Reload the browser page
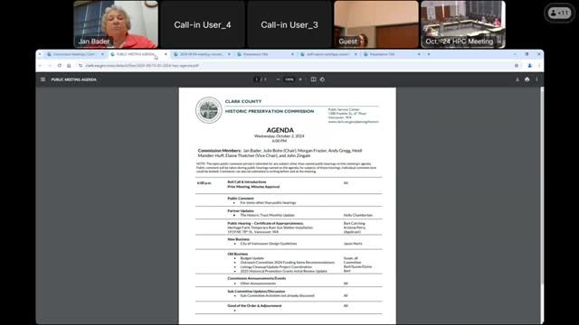 (59, 66)
